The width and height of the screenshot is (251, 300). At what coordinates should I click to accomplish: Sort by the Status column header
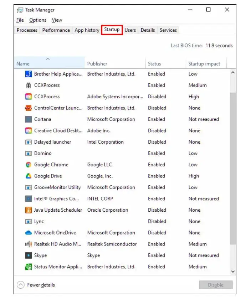tap(166, 63)
